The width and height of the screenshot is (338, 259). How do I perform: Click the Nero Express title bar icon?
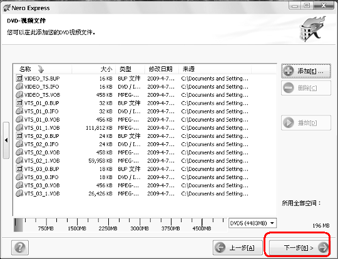click(6, 8)
